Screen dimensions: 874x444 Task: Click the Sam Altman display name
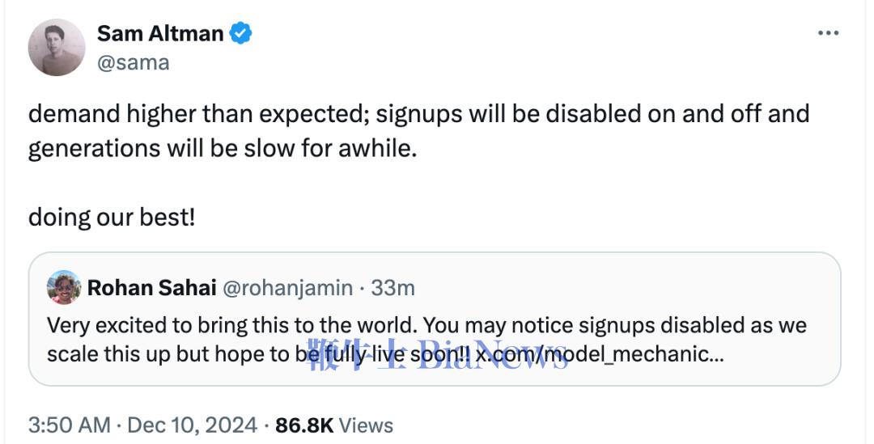click(159, 33)
